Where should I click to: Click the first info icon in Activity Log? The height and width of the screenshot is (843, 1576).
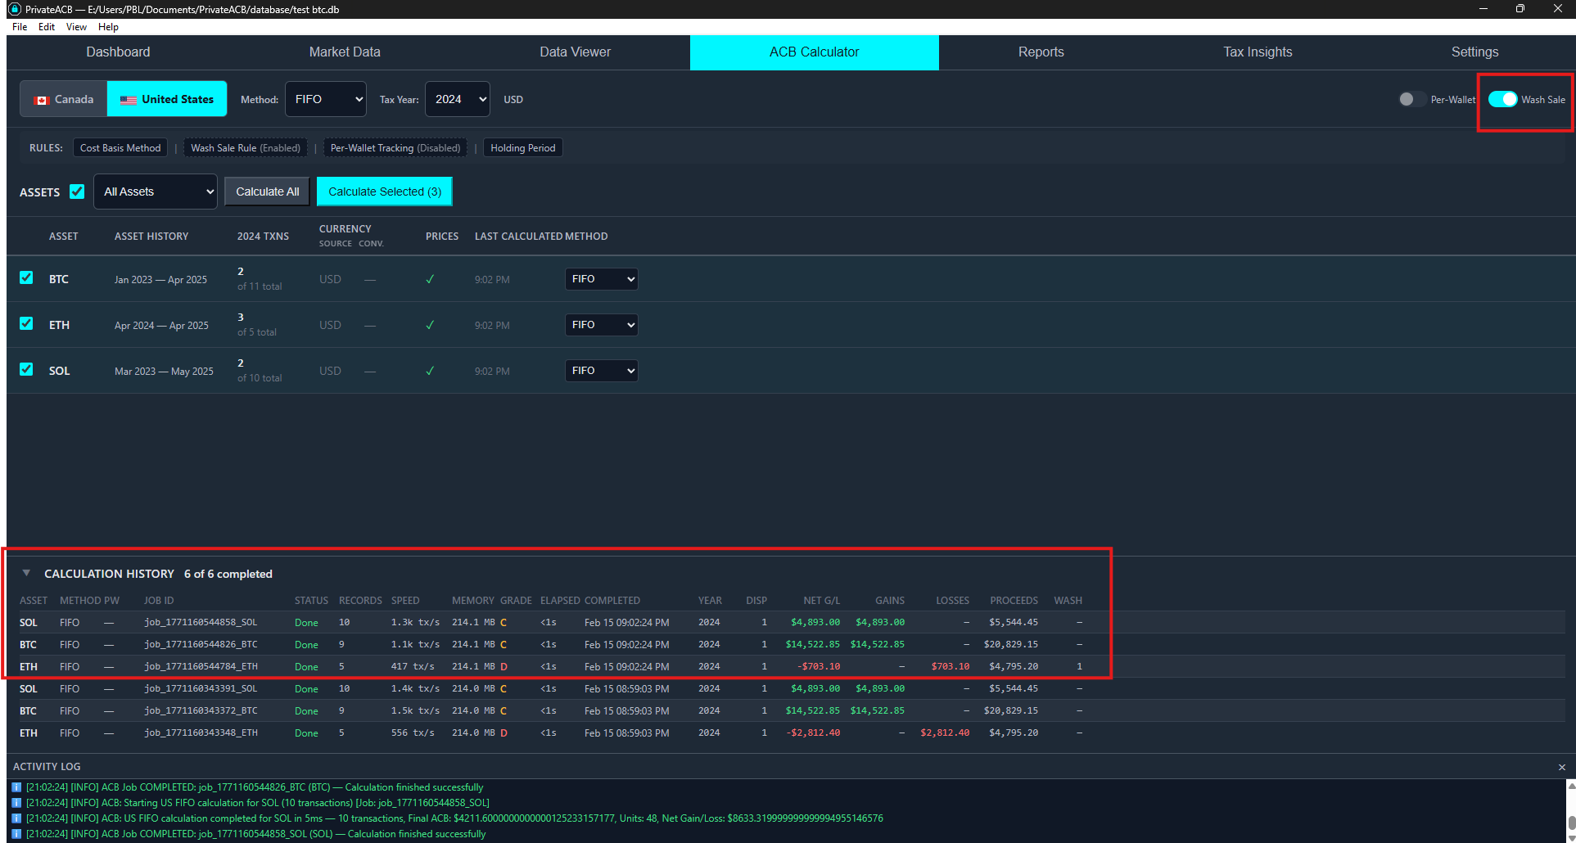click(16, 787)
